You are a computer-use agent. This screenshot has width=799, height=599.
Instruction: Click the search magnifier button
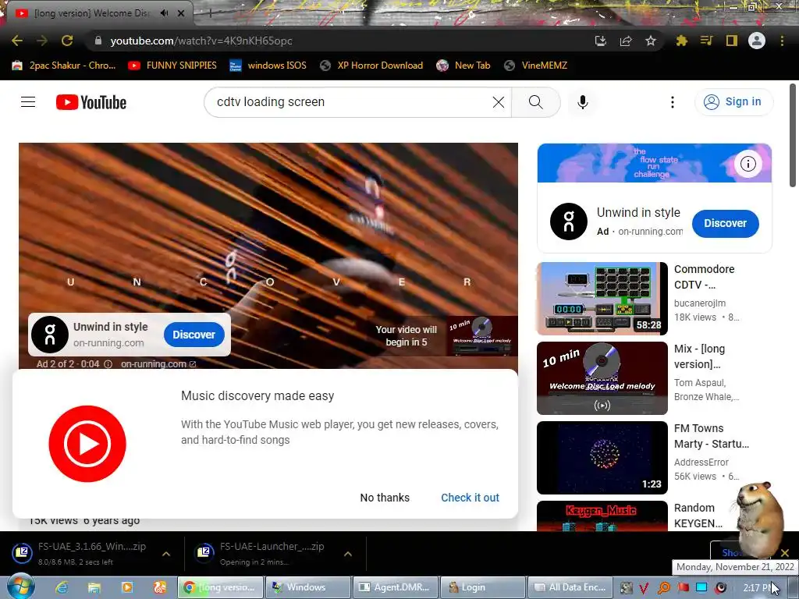[x=535, y=102]
